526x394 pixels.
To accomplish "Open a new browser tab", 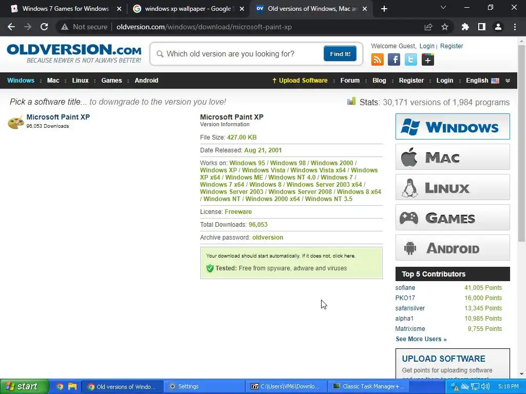I will coord(384,9).
